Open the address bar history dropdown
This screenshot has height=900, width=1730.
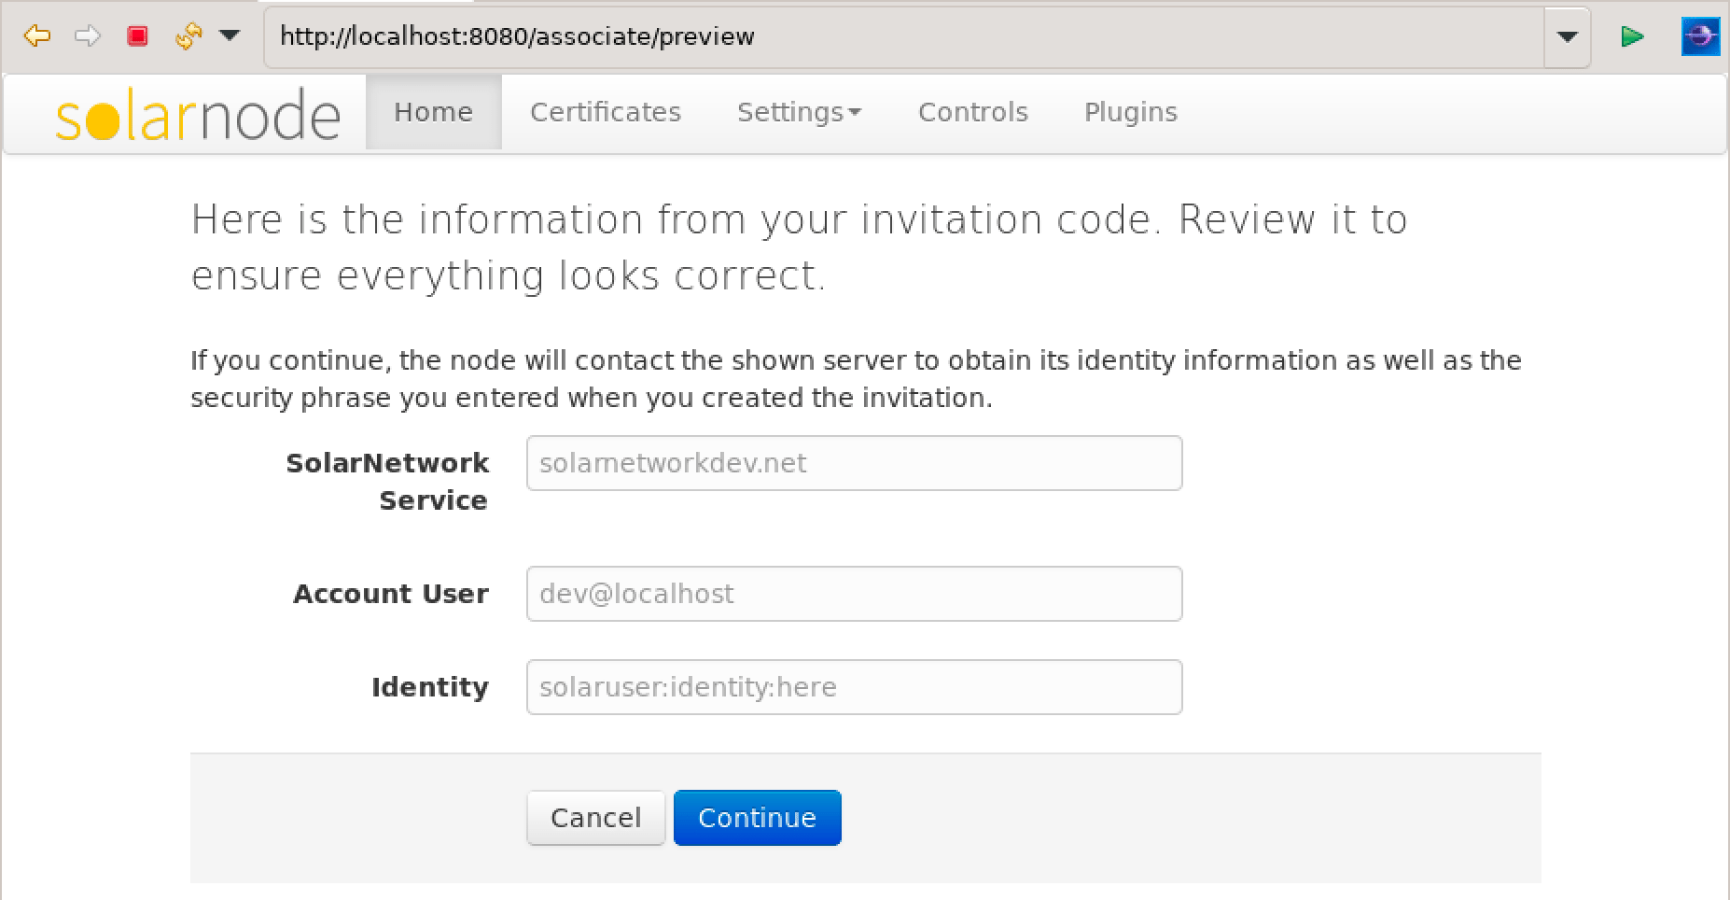[1566, 35]
